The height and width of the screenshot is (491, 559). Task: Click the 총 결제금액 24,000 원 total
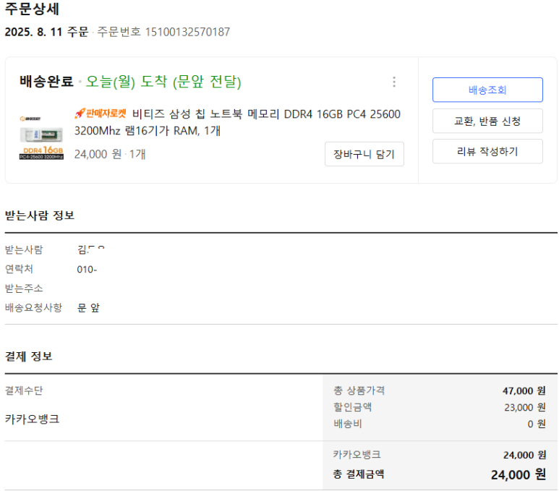point(518,474)
